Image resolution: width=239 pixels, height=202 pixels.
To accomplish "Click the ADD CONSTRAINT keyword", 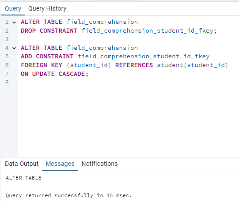I will [47, 56].
